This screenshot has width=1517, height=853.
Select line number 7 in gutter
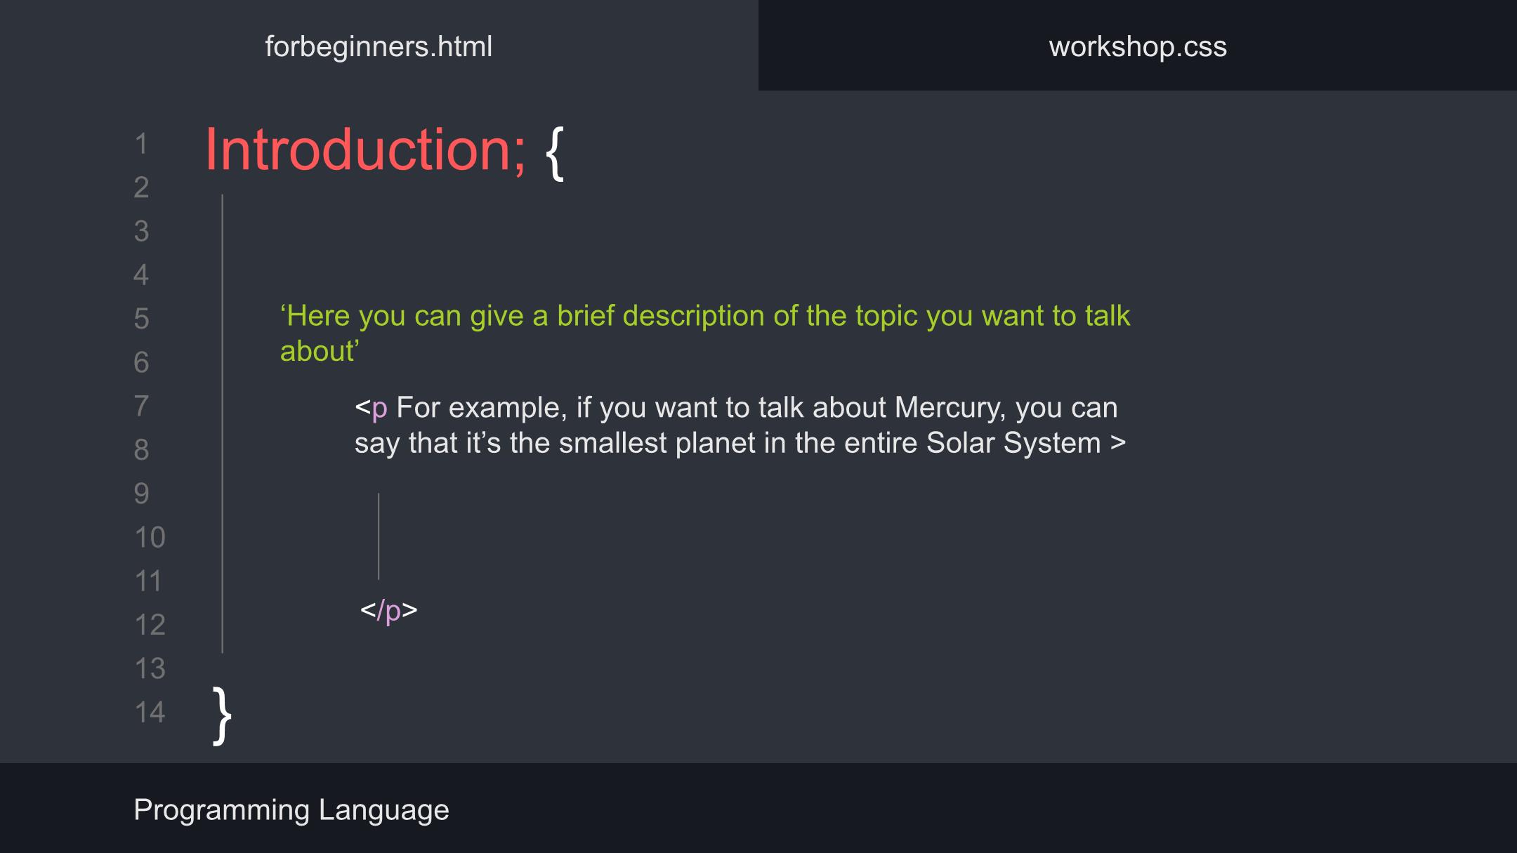coord(141,406)
